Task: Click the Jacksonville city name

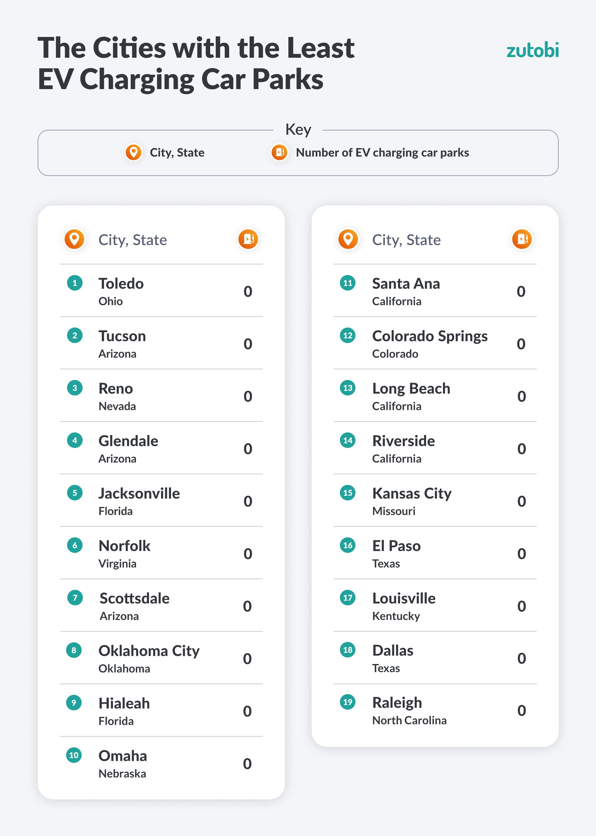Action: (139, 494)
